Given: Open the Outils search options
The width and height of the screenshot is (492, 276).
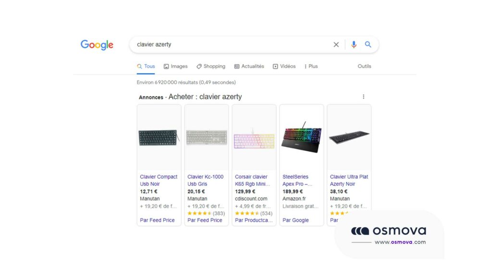Looking at the screenshot, I should pos(364,66).
